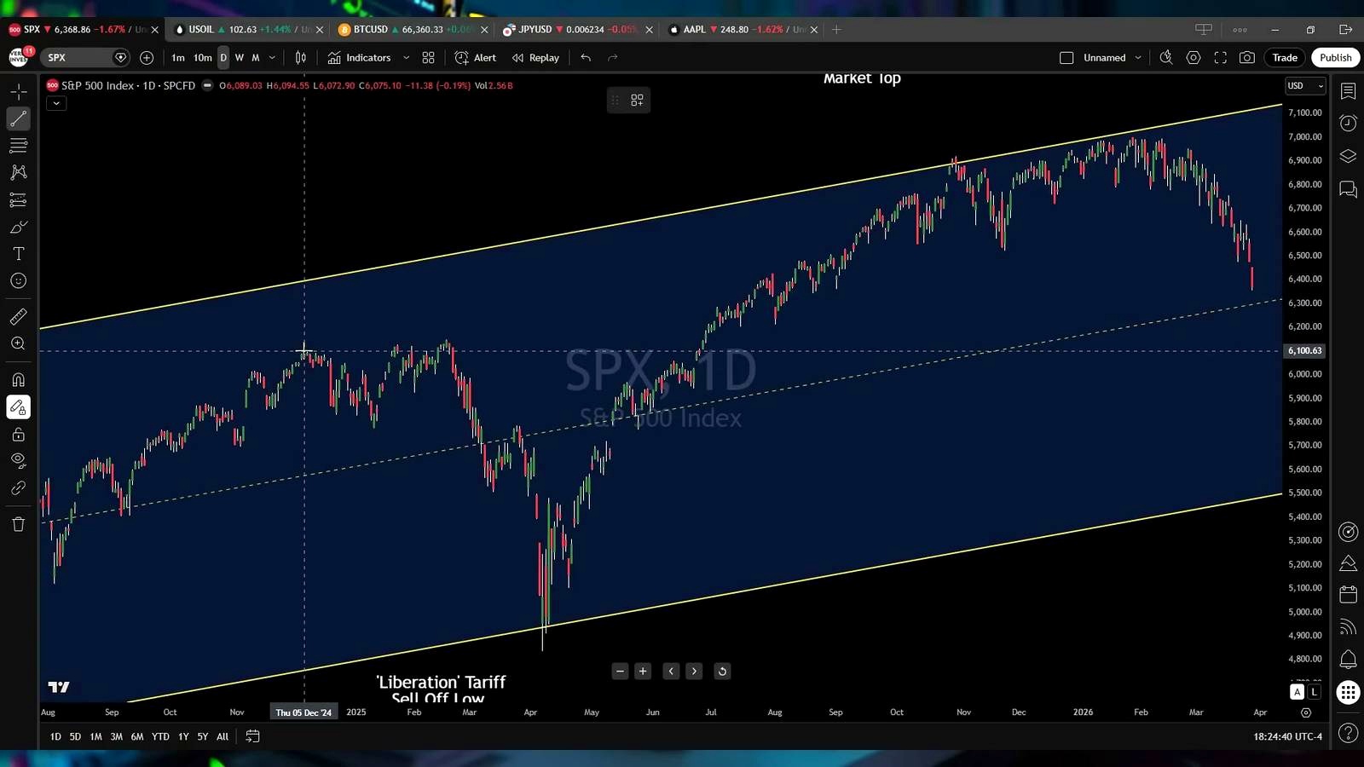Take a chart snapshot with camera icon
The height and width of the screenshot is (767, 1364).
(x=1247, y=58)
